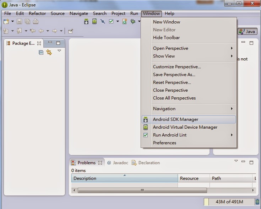Switch to the Declaration tab
The width and height of the screenshot is (261, 209).
(x=146, y=163)
